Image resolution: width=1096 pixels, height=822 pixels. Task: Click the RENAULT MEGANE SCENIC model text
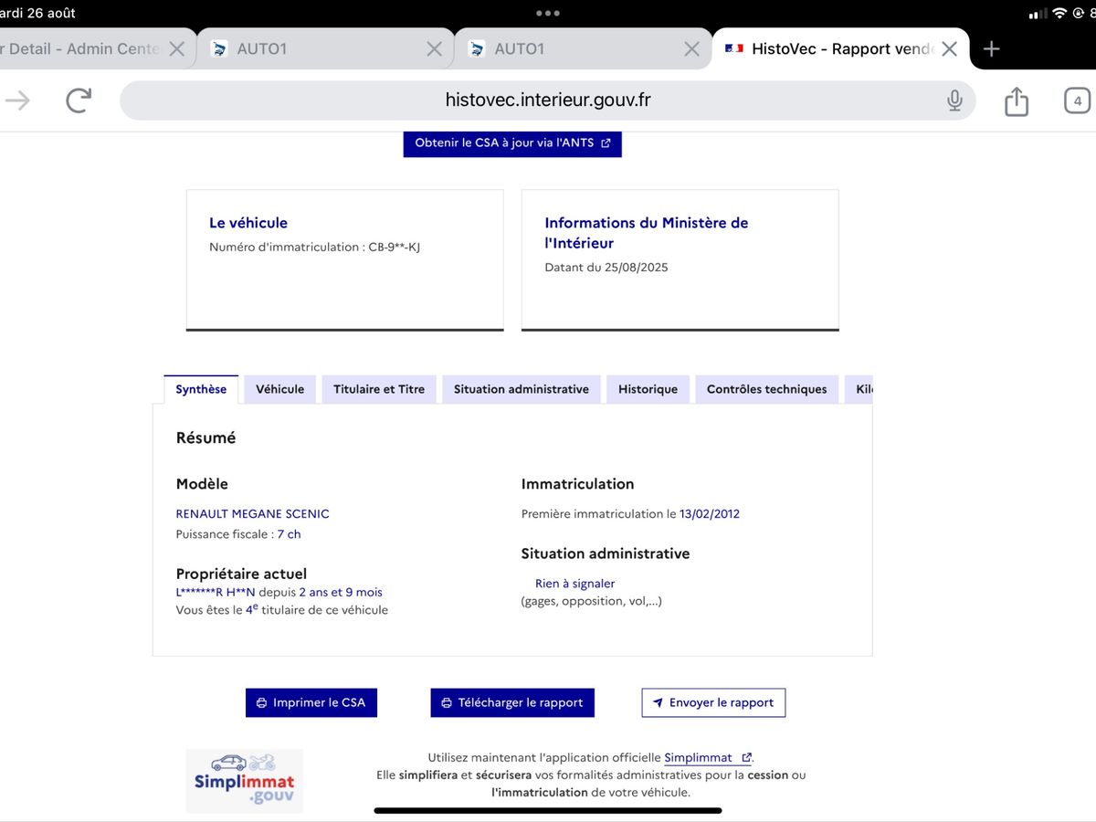252,514
